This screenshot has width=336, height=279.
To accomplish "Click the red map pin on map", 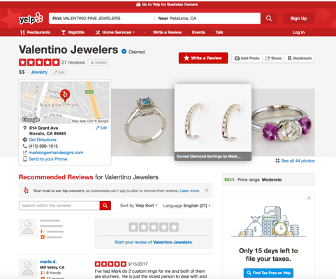I will click(x=65, y=96).
